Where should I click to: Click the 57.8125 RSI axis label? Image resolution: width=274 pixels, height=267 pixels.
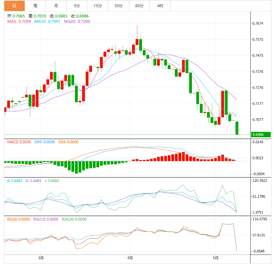(x=259, y=235)
